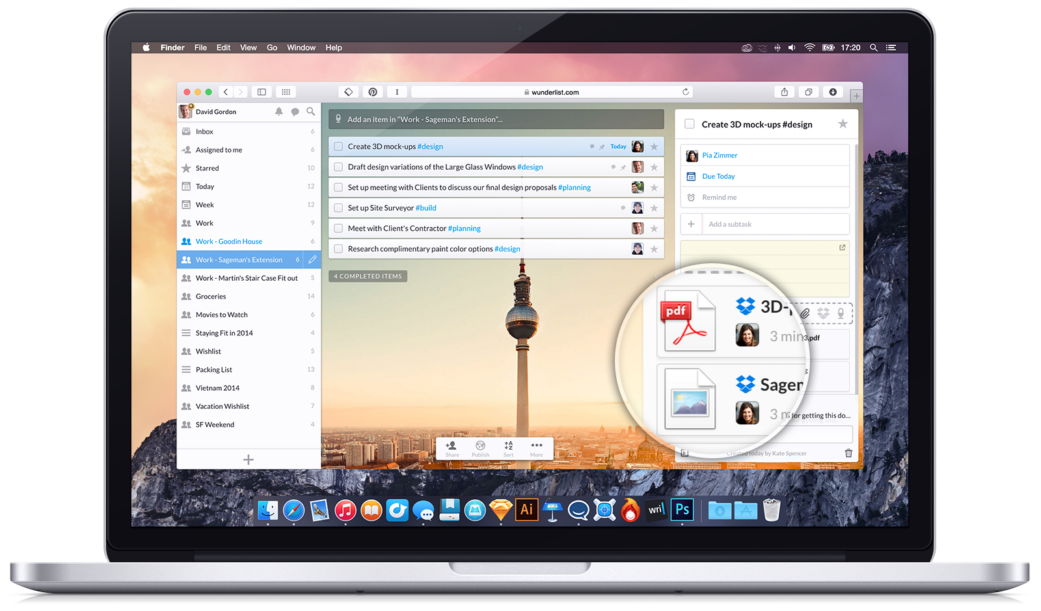Screen dimensions: 1041x611
Task: Open a new tab with the plus button
Action: 856,96
